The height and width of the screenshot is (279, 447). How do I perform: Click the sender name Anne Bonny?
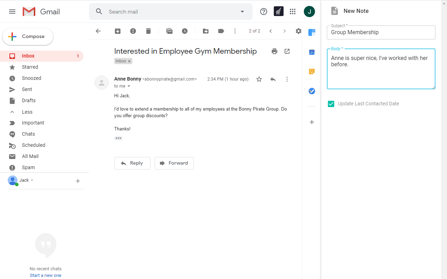click(127, 79)
